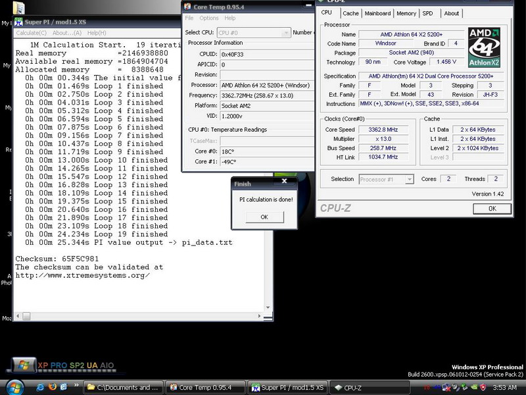Click the CPUID field showing 0x40F33
Screen dimensions: 526x395
(x=267, y=54)
